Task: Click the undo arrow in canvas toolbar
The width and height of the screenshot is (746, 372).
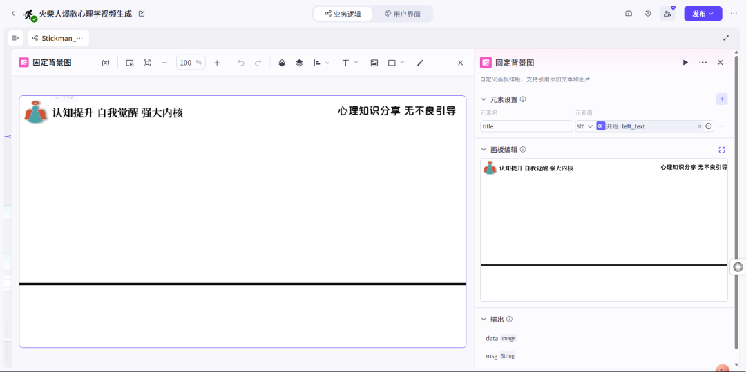Action: [x=240, y=63]
